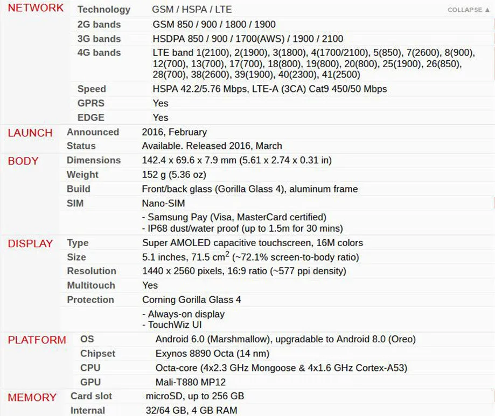
Task: Open the Internal memory spec label
Action: coord(88,410)
